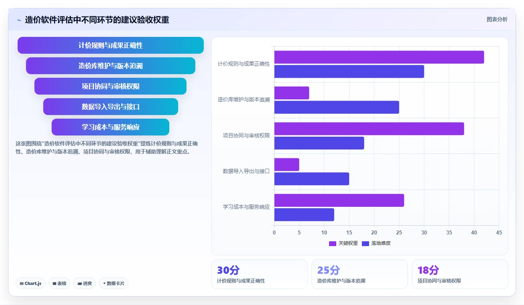Click 关键权重 bar for 项目协同与审核权限
This screenshot has width=524, height=305.
pos(369,129)
